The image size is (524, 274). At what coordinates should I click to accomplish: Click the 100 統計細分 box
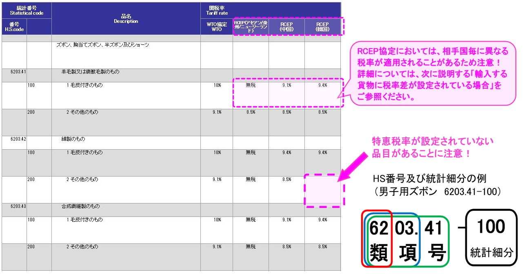[490, 236]
